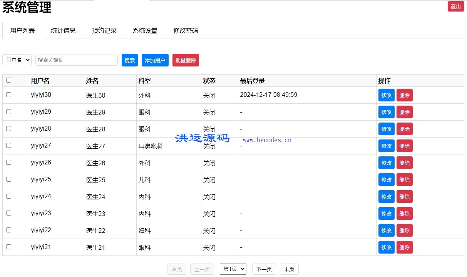Select the login time 2024-12-17 08:49:59
The image size is (467, 277).
[x=268, y=95]
